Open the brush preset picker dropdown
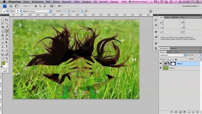This screenshot has width=202, height=114. [20, 11]
